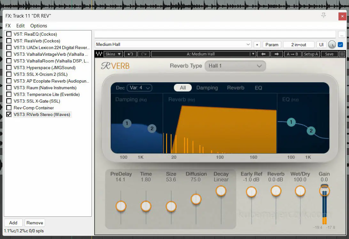
Task: Disable the RVerb Stereo (Waves) checkbox
Action: click(9, 114)
